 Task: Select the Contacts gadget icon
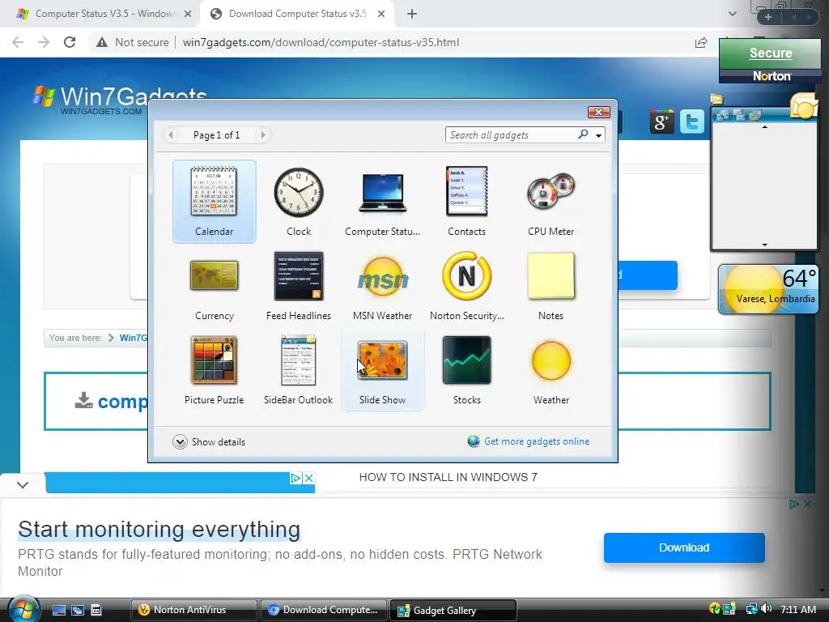[466, 191]
